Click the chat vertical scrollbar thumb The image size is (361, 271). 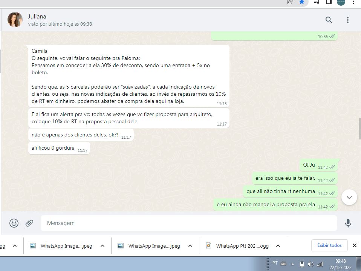tap(360, 129)
